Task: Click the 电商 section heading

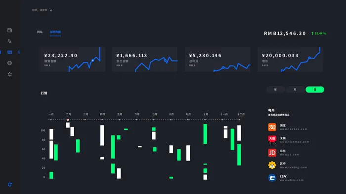Action: pyautogui.click(x=271, y=110)
